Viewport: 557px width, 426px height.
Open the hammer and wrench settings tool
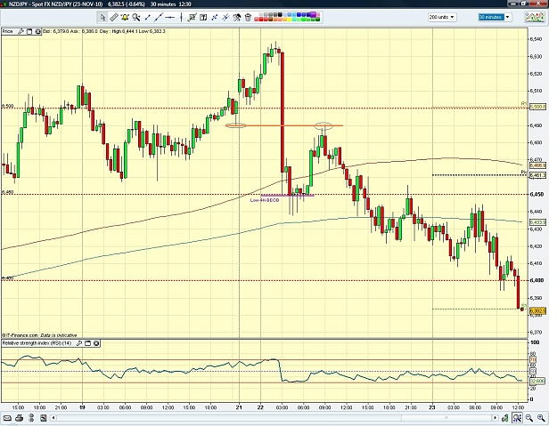tap(237, 17)
